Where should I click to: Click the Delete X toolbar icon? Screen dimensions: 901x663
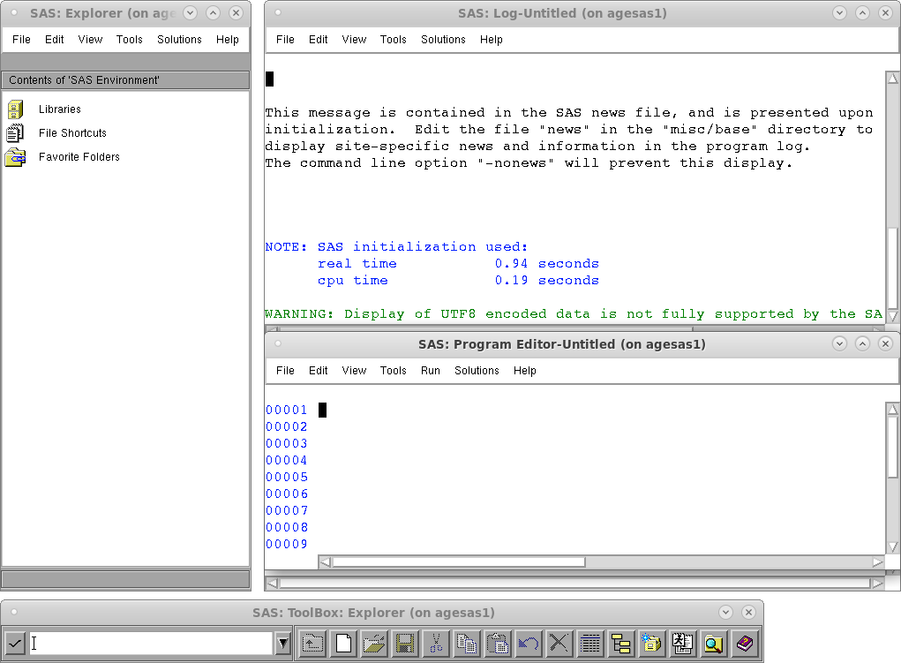coord(558,644)
